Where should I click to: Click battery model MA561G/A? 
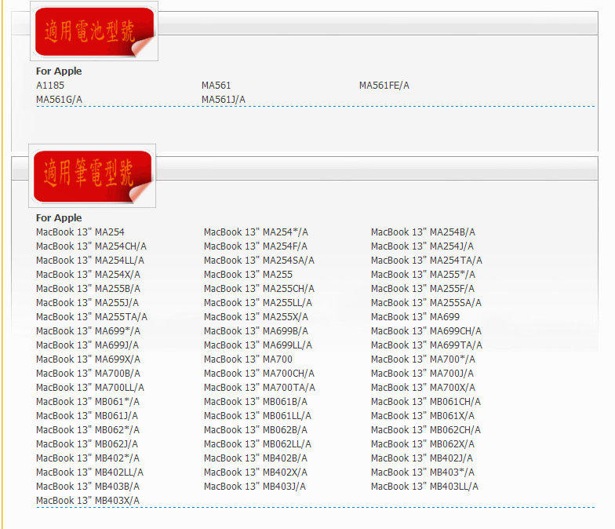tap(60, 99)
